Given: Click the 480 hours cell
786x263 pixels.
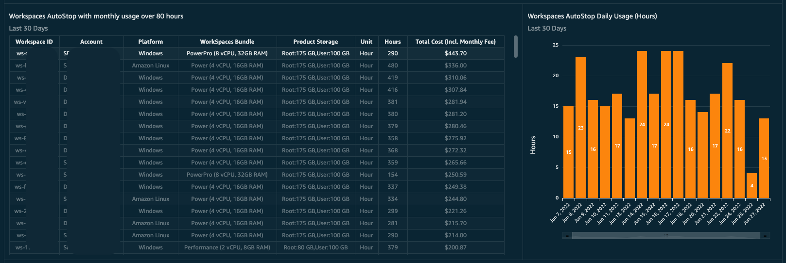Looking at the screenshot, I should coord(393,66).
